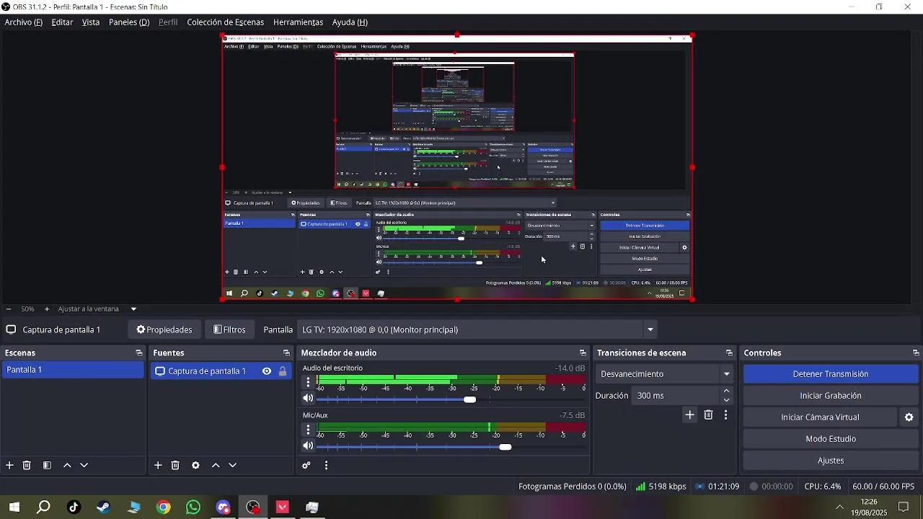Open Windows Start button
This screenshot has width=923, height=519.
coord(14,507)
